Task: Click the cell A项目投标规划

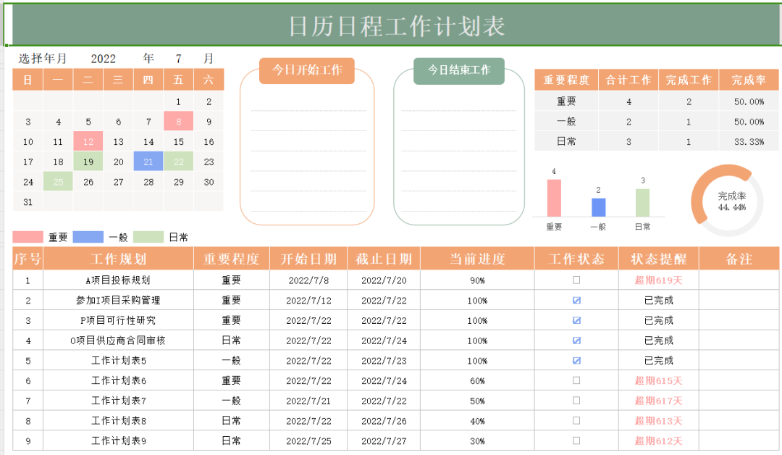Action: (x=118, y=280)
